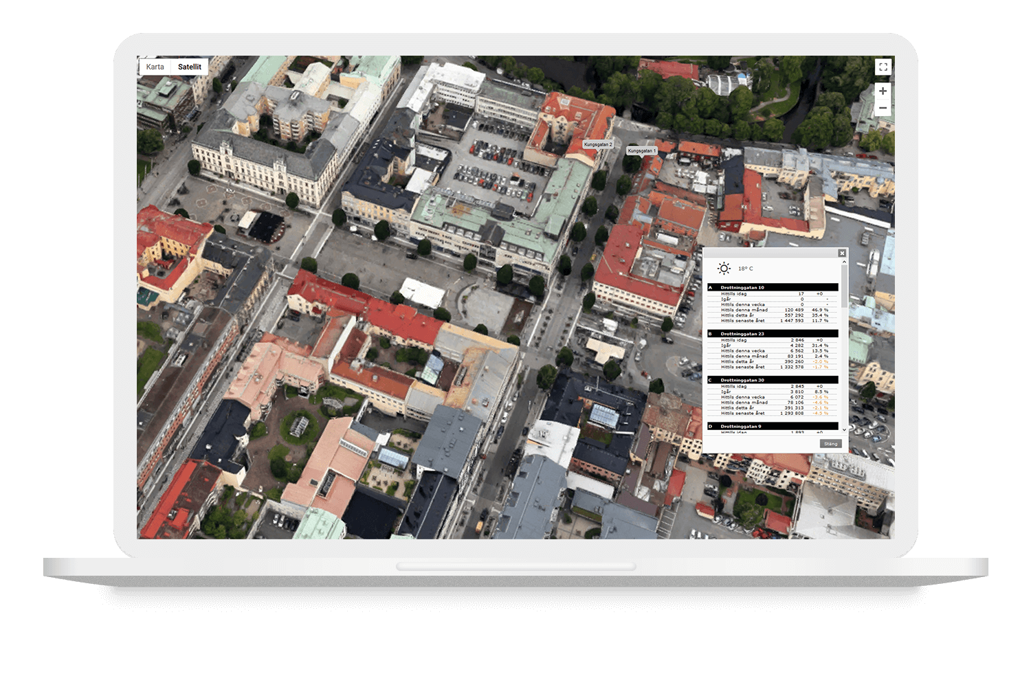Image resolution: width=1031 pixels, height=687 pixels.
Task: Close the statistics popup with X
Action: pos(842,254)
